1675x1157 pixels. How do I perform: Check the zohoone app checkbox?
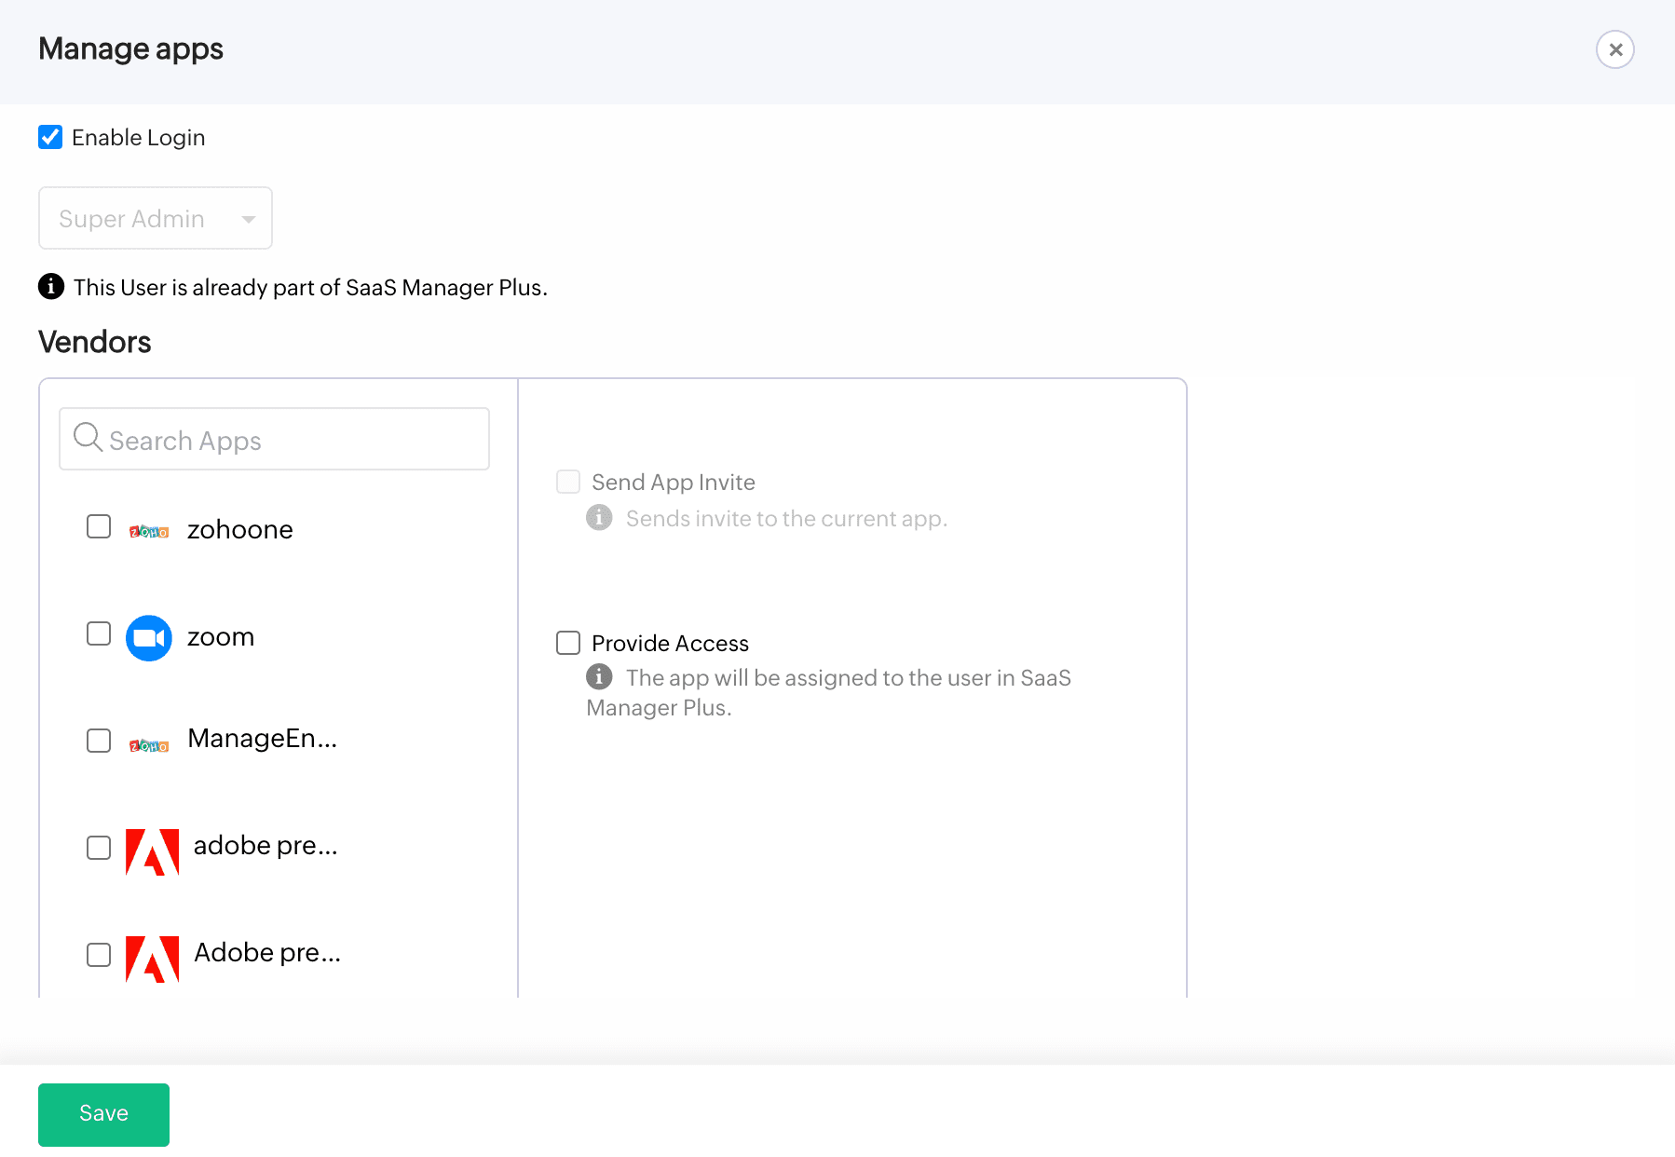coord(98,526)
